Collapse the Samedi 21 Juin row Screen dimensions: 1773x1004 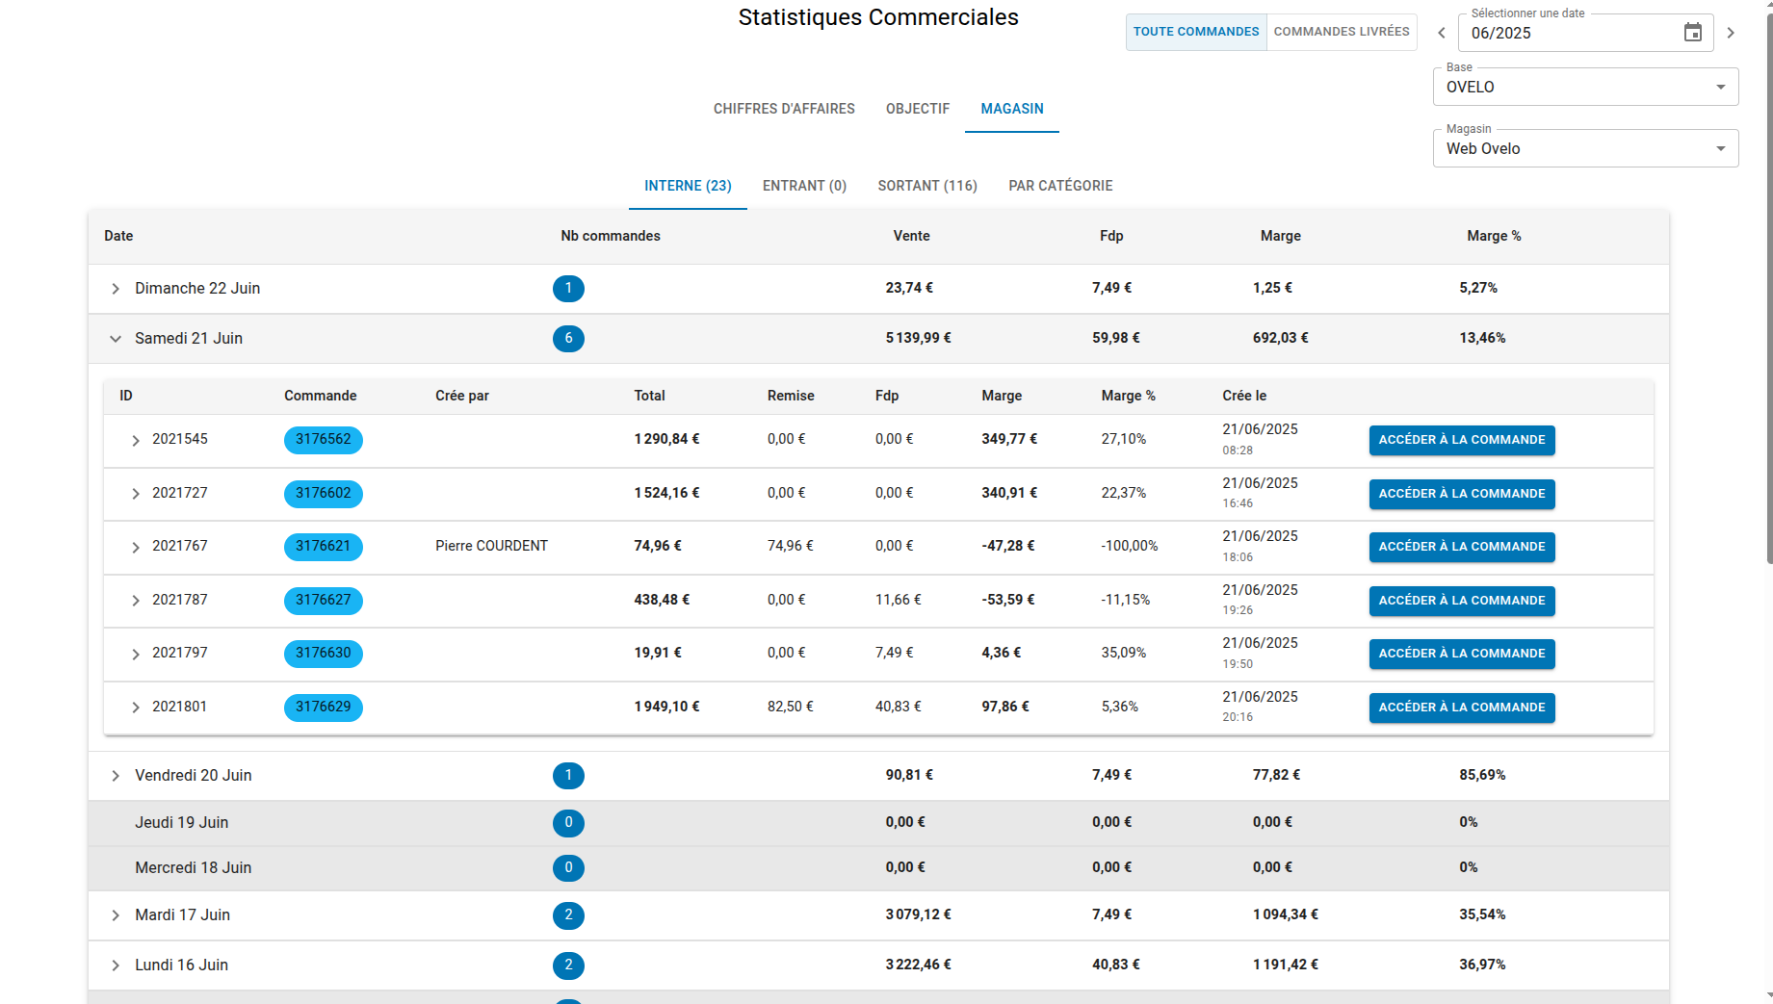(116, 338)
